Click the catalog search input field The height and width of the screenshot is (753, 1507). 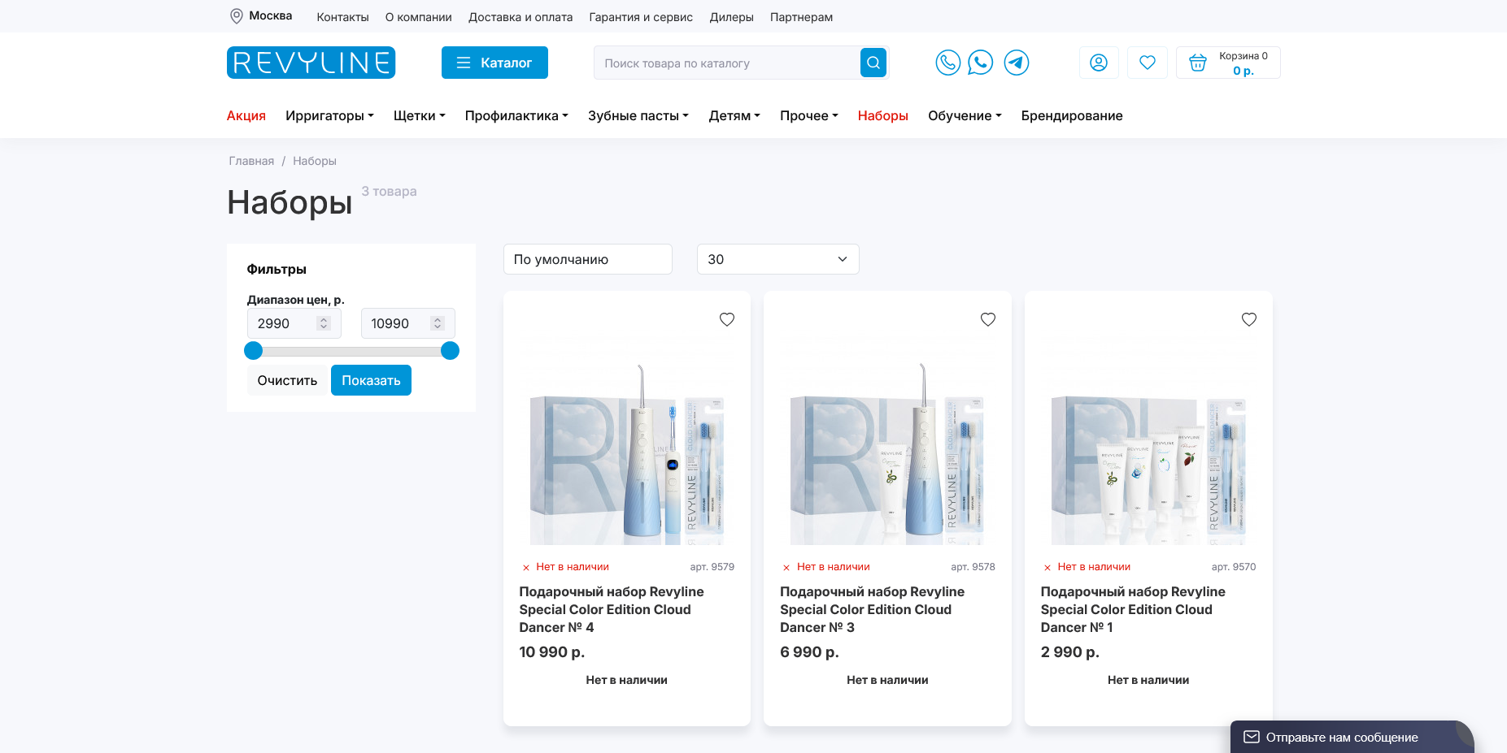[x=727, y=63]
